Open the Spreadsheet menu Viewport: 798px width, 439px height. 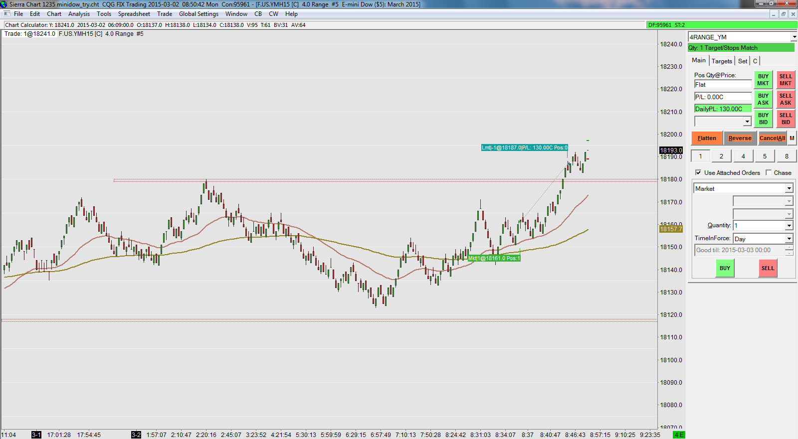(x=134, y=14)
